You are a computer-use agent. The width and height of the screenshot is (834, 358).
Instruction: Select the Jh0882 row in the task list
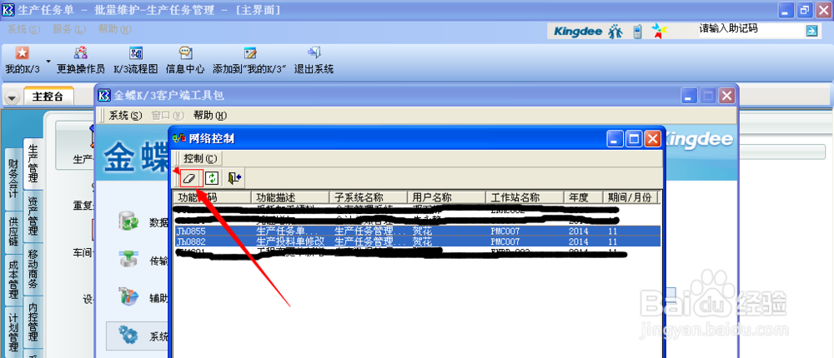point(418,241)
